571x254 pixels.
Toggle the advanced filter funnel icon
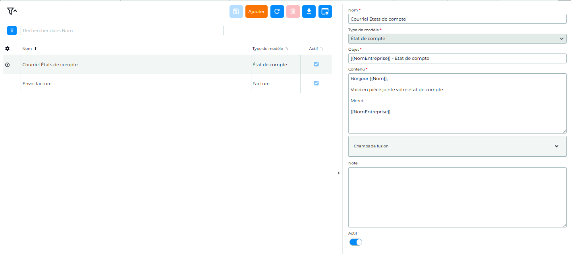pyautogui.click(x=12, y=11)
